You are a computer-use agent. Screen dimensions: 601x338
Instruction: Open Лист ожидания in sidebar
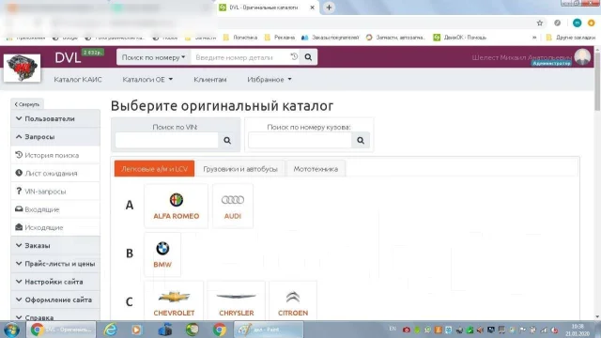tap(55, 173)
